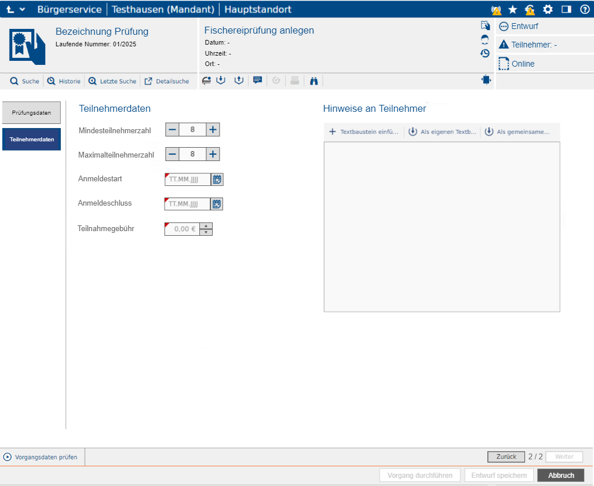The height and width of the screenshot is (486, 594).
Task: Select the Teilnehmerdaten tab
Action: (x=31, y=140)
